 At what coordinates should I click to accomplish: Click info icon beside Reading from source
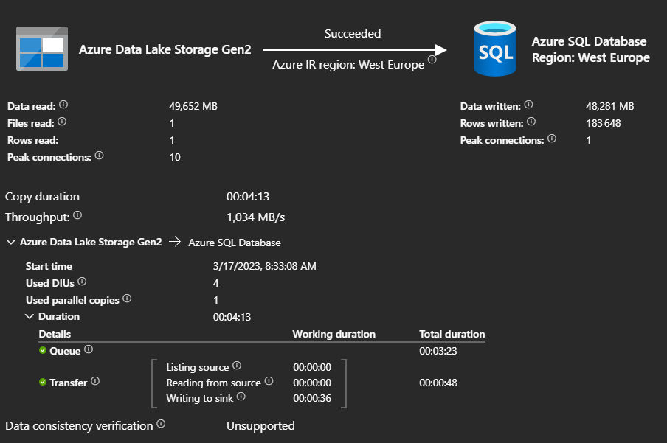(x=269, y=381)
